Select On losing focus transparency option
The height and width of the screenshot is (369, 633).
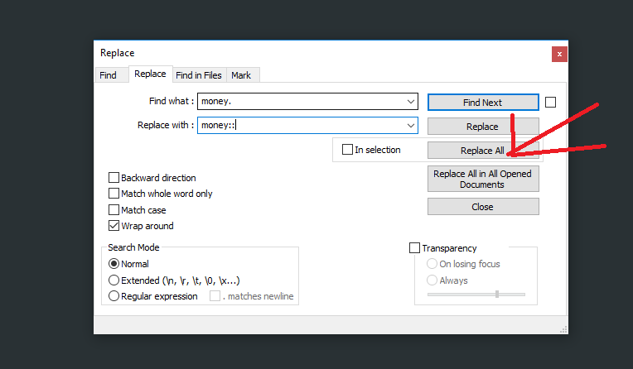pos(432,264)
